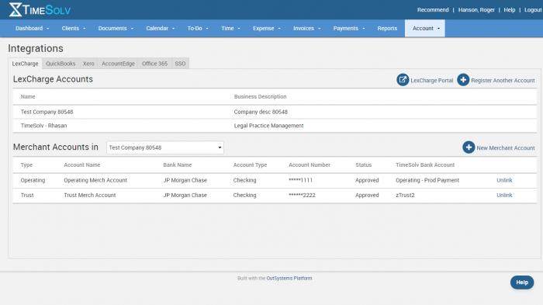This screenshot has width=543, height=305.
Task: Open the OutSystems Platform footer link
Action: [x=289, y=279]
